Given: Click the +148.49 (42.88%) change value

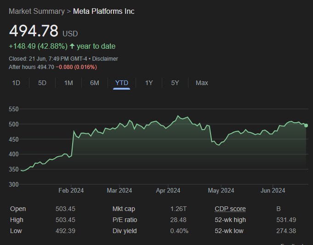Looking at the screenshot, I should pos(38,46).
